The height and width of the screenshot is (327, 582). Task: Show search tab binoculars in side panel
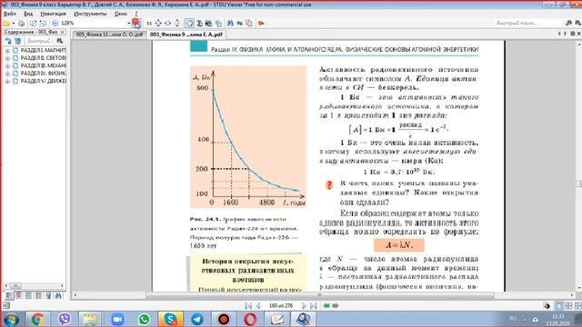[x=58, y=295]
